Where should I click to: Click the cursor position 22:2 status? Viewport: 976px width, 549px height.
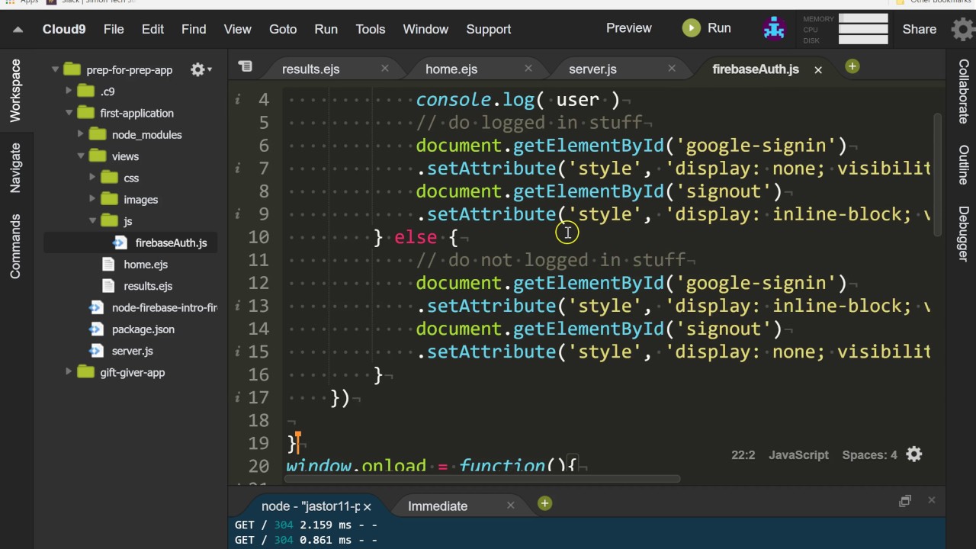pyautogui.click(x=743, y=454)
